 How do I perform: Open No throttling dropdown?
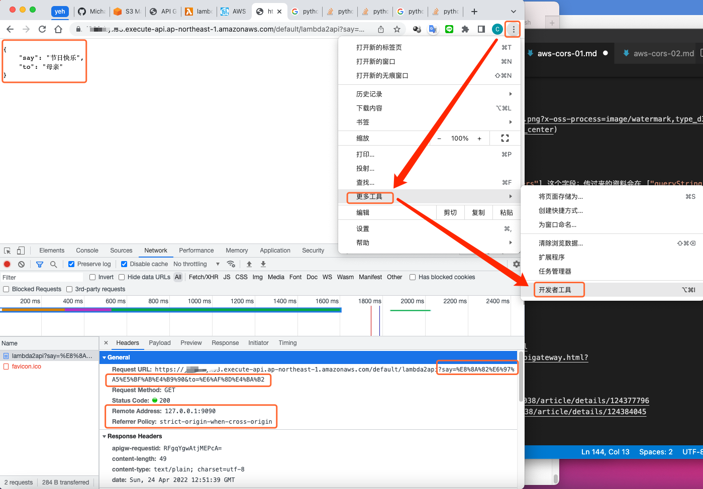tap(196, 264)
